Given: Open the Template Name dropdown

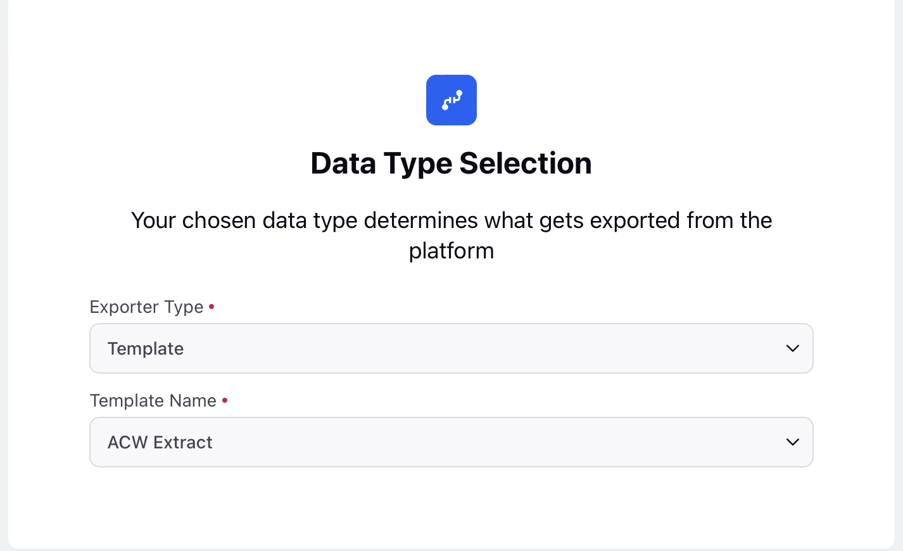Looking at the screenshot, I should (451, 442).
